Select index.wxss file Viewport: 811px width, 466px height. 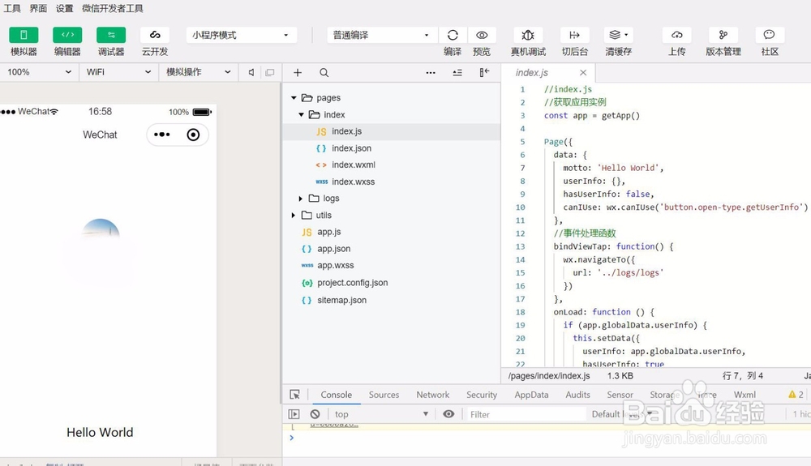point(392,182)
